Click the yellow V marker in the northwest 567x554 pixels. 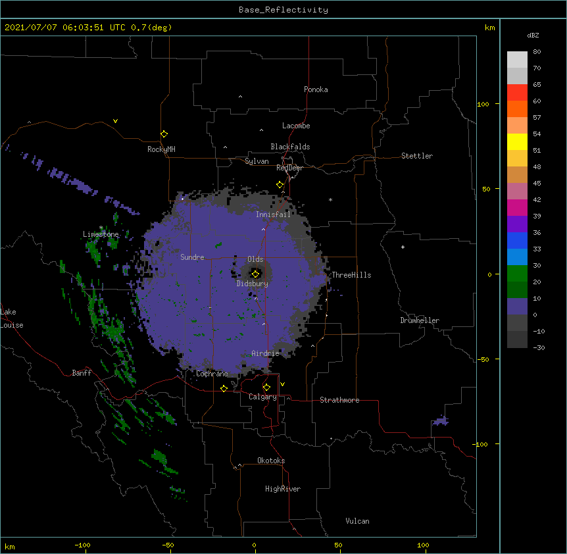tap(115, 121)
